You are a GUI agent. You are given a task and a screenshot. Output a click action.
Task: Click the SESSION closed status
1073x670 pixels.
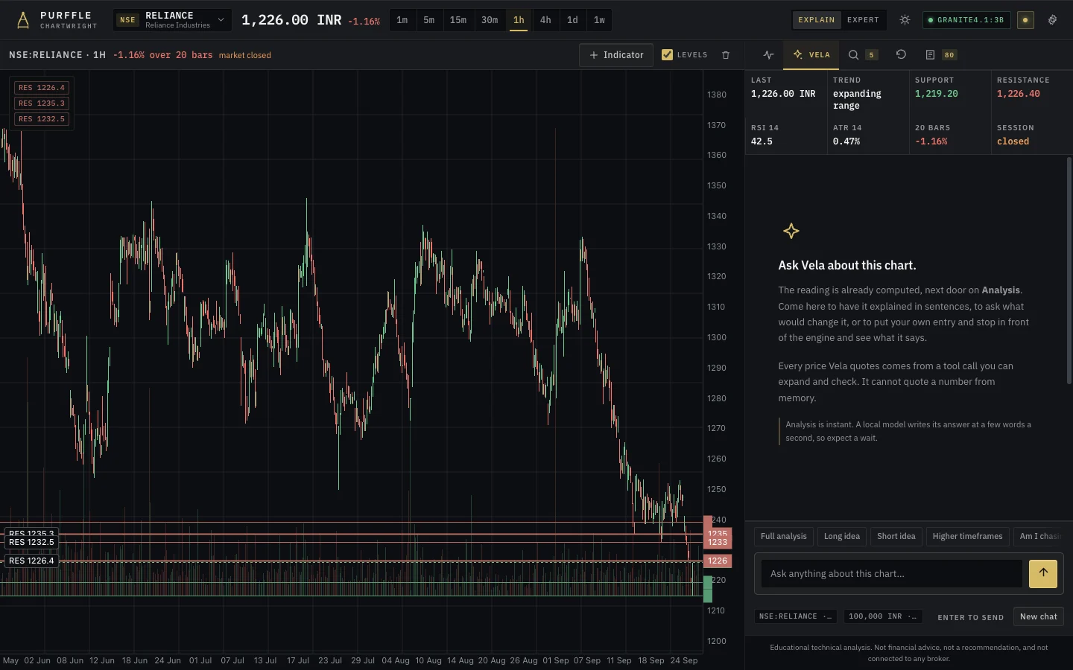[x=1013, y=141]
